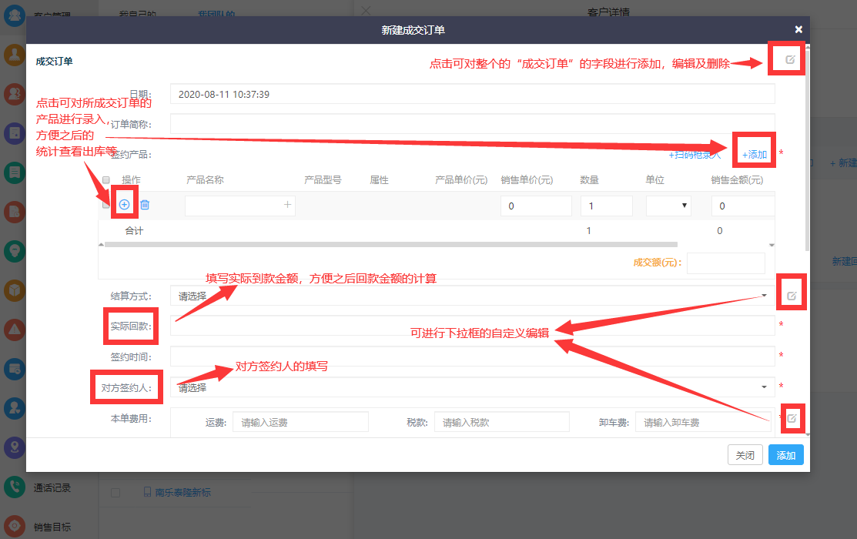Image resolution: width=857 pixels, height=539 pixels.
Task: Close the 新建成交订单 dialog with X
Action: point(798,29)
